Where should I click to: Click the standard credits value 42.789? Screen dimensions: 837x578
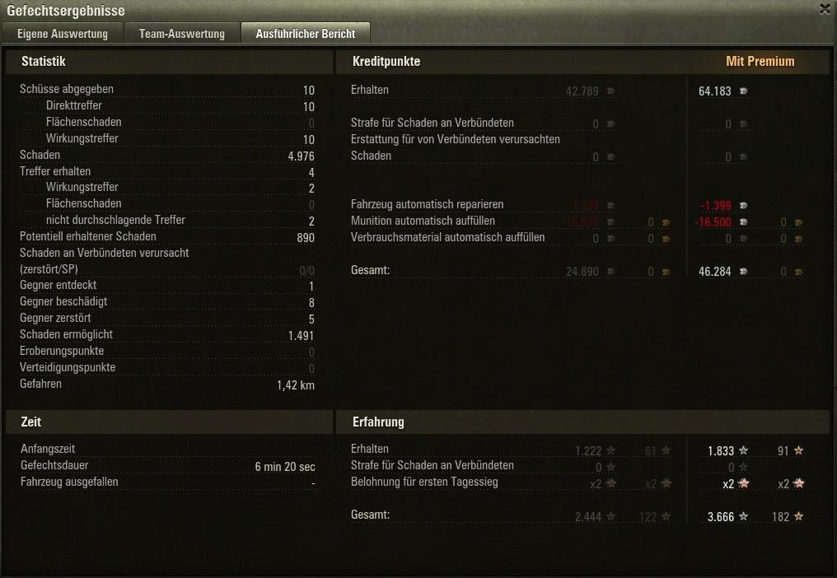[x=582, y=91]
